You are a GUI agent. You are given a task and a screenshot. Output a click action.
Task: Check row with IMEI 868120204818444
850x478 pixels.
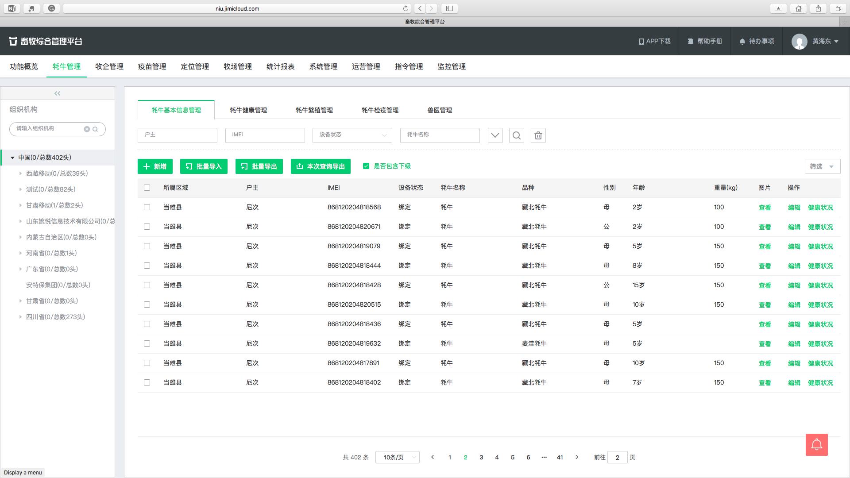click(x=147, y=266)
